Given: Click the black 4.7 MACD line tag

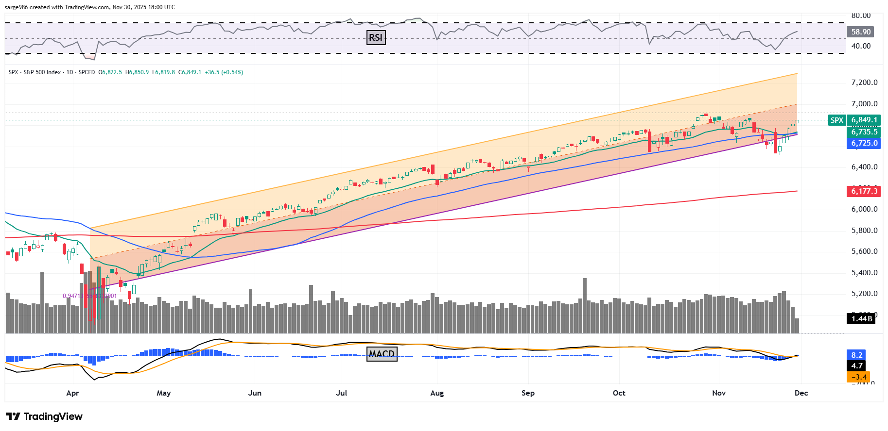Looking at the screenshot, I should (x=856, y=366).
